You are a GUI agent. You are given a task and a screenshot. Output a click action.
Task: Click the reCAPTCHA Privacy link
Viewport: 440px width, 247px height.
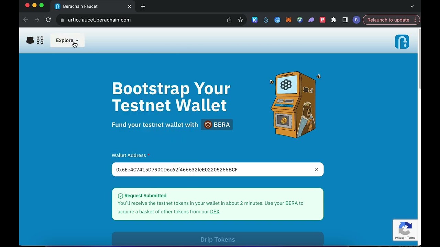[400, 238]
